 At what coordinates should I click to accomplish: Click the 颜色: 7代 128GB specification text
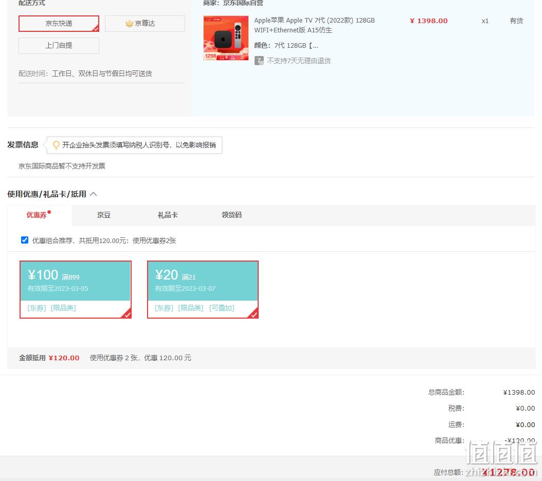[x=286, y=46]
